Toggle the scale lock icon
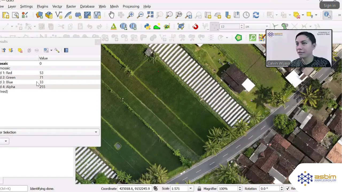This screenshot has width=342, height=192. [x=199, y=189]
